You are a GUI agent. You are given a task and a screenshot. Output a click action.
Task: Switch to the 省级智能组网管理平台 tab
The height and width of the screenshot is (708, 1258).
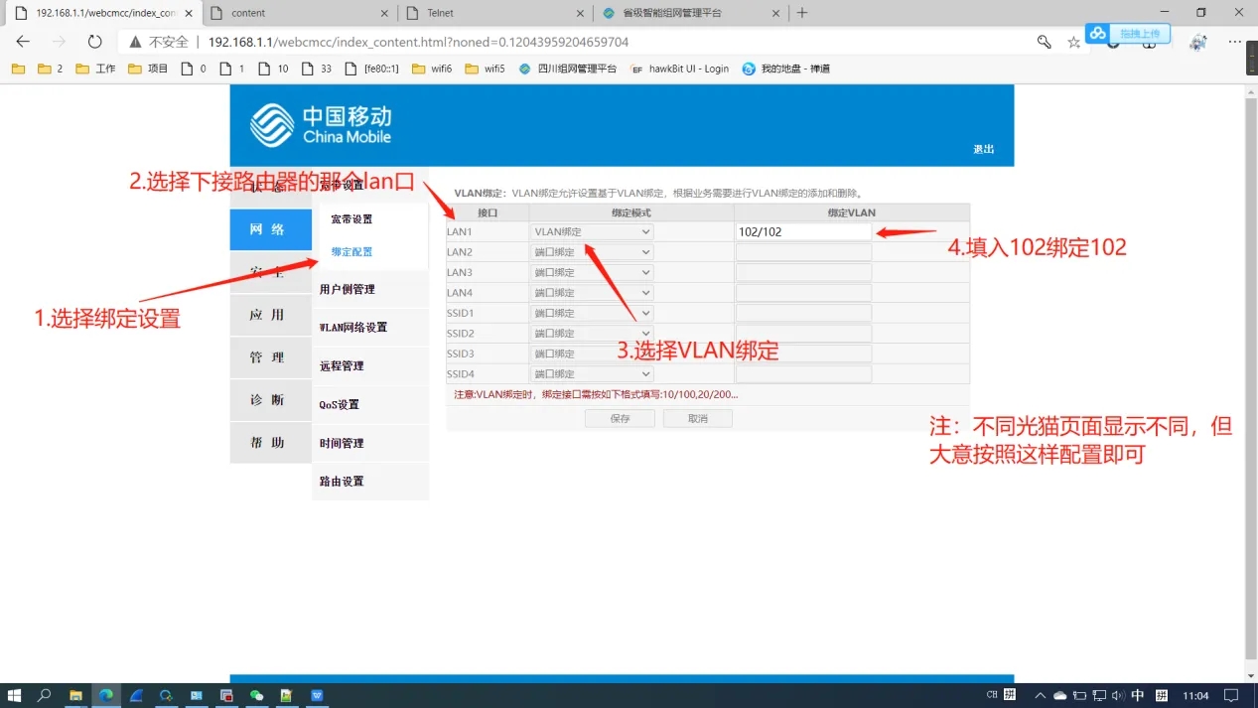[692, 13]
